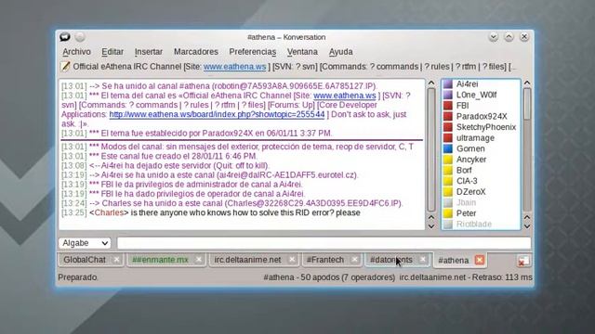Switch to the #Frantech tab

[325, 260]
